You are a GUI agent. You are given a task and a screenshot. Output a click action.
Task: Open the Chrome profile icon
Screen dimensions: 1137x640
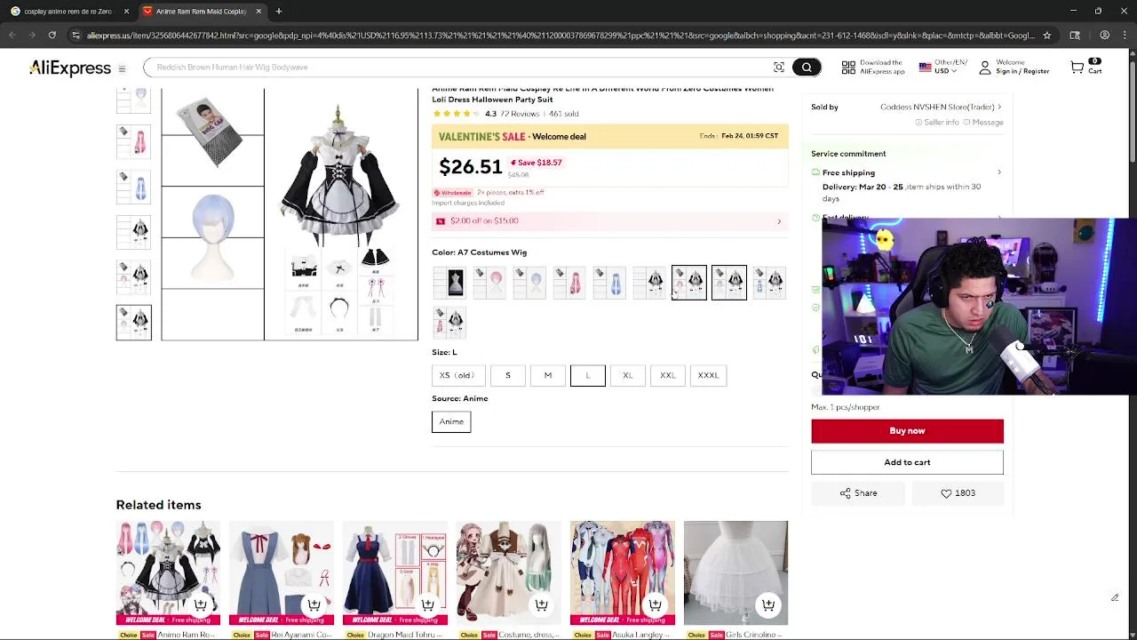point(1104,36)
